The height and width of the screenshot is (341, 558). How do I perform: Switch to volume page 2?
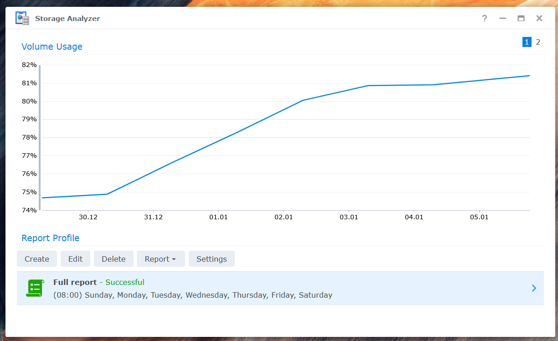538,42
